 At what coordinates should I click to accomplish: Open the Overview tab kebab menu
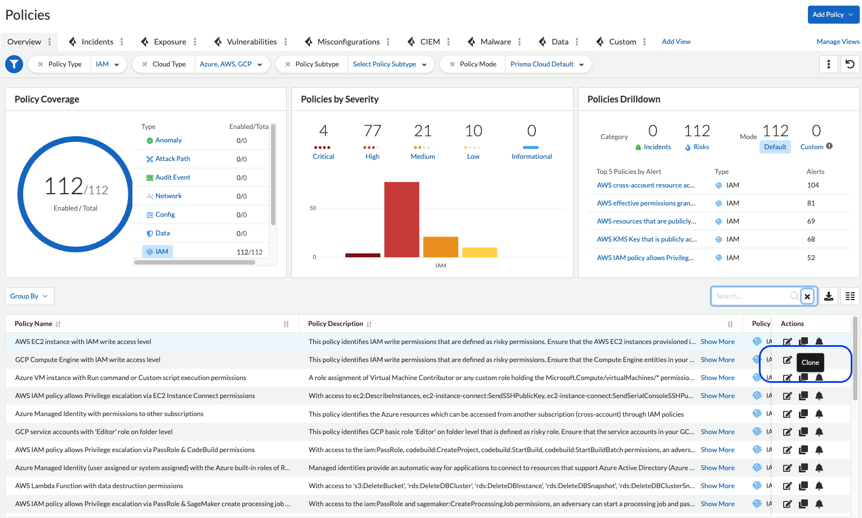[x=50, y=42]
